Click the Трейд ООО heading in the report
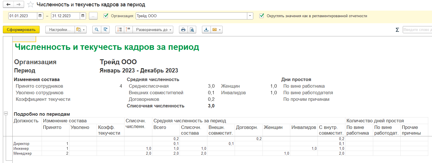This screenshot has height=163, width=432. point(118,62)
